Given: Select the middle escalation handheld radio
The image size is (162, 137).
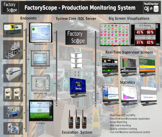Looking at the screenshot, I should (78, 119).
